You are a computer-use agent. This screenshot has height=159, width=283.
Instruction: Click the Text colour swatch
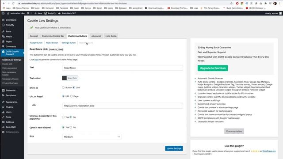[x=64, y=78]
